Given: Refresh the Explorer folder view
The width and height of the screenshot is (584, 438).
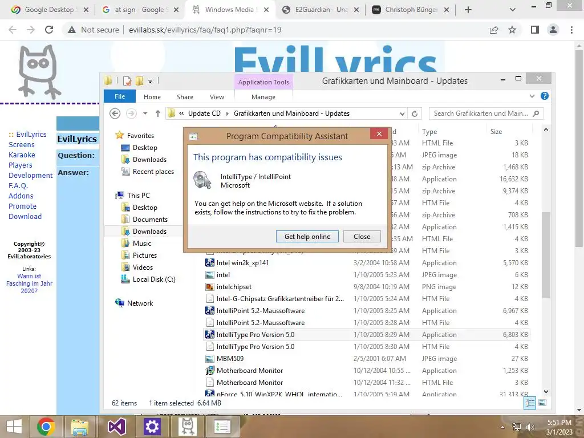Looking at the screenshot, I should (415, 113).
